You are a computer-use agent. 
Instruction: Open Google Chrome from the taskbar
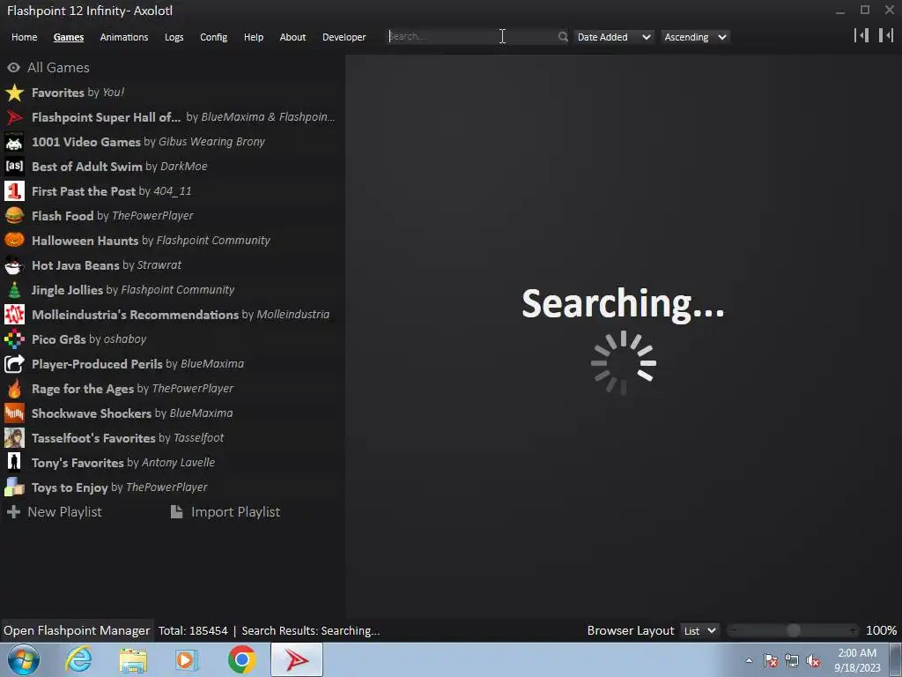tap(242, 659)
